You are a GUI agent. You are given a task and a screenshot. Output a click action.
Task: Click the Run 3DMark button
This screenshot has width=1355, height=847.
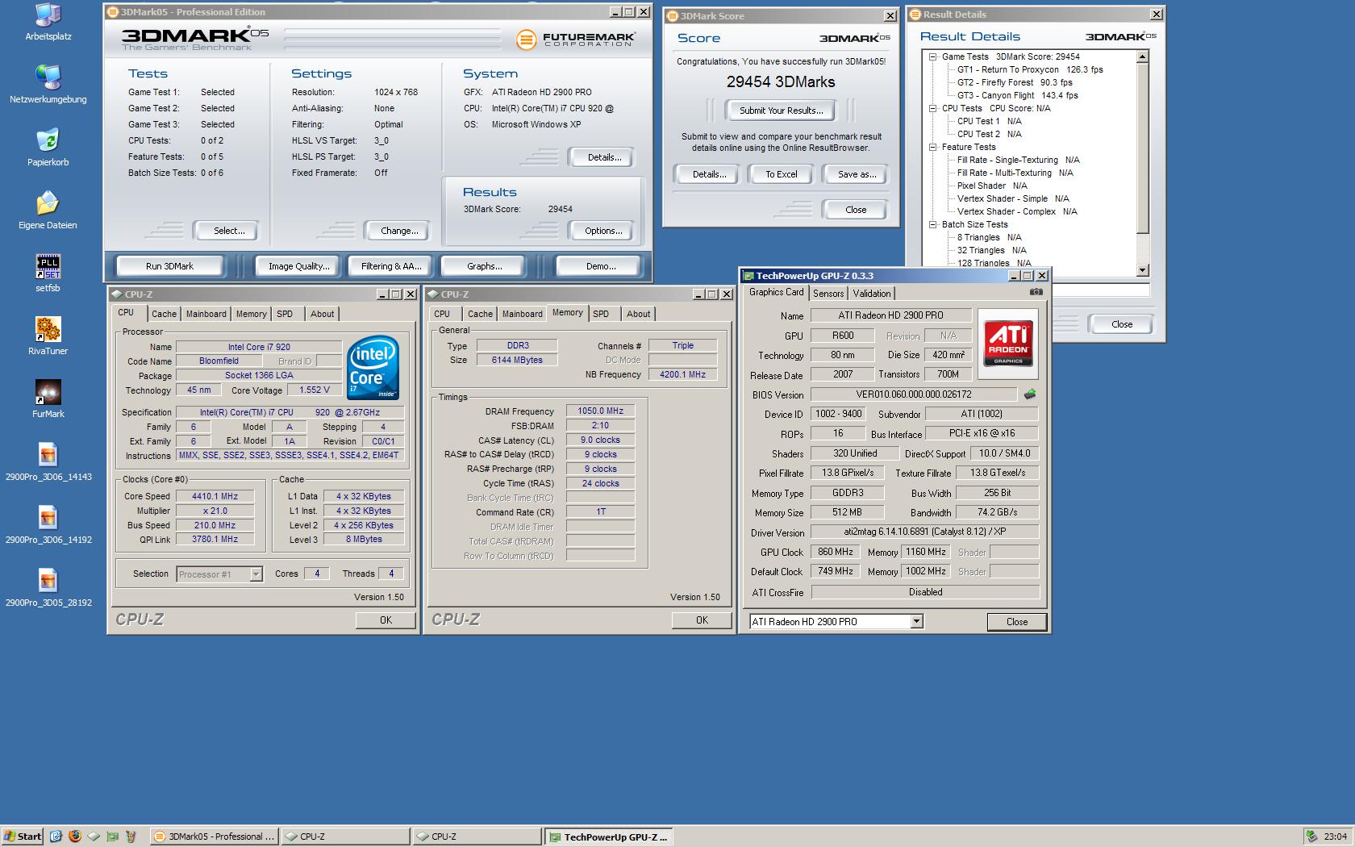click(x=169, y=266)
